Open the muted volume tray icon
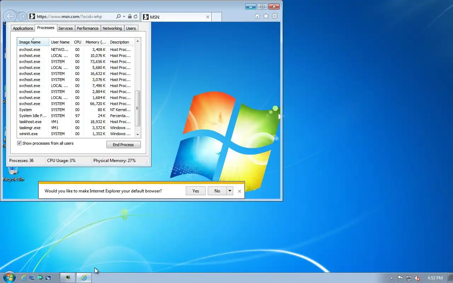Viewport: 453px width, 283px height. [x=417, y=278]
